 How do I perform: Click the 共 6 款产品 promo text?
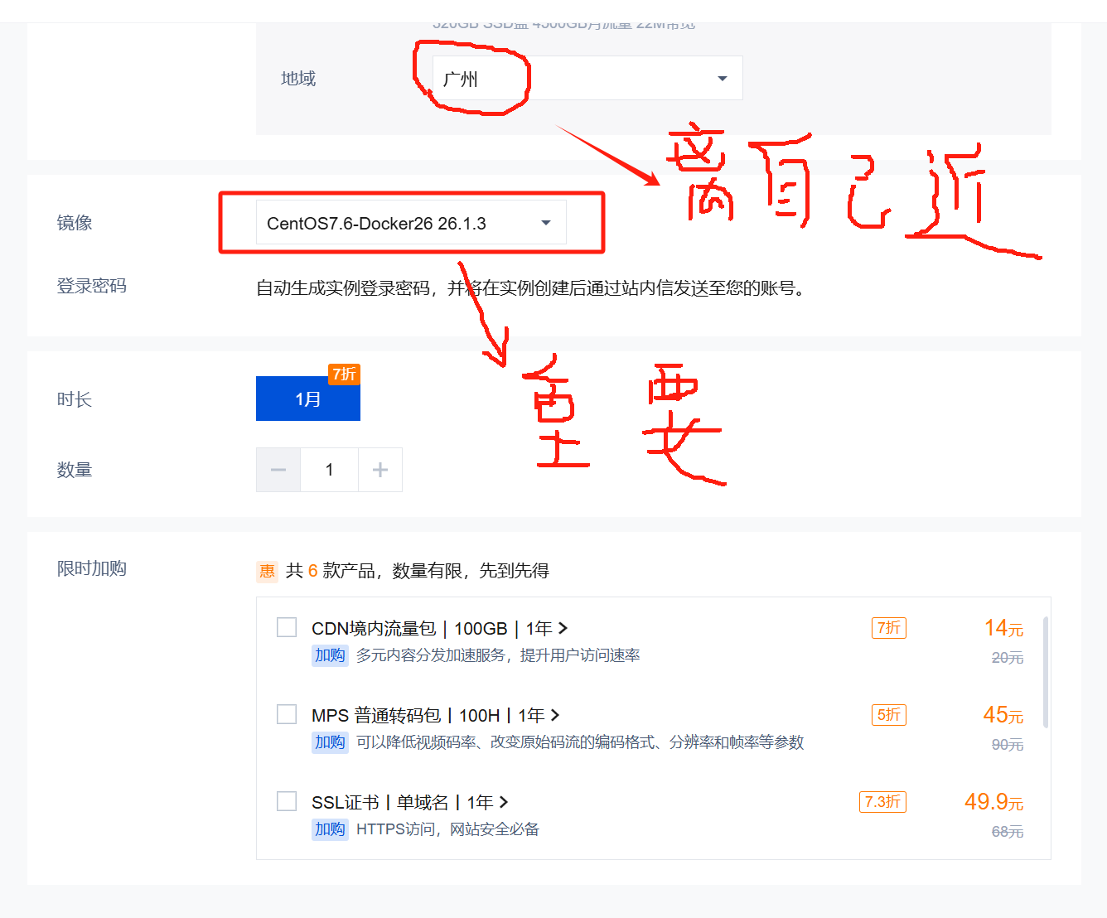pyautogui.click(x=417, y=571)
